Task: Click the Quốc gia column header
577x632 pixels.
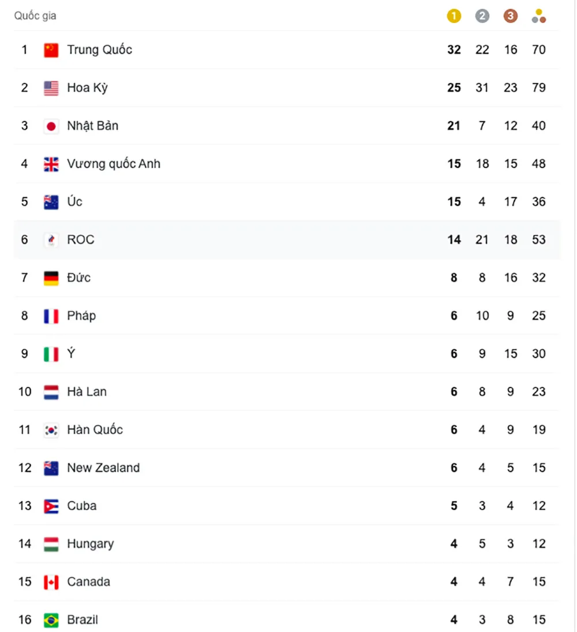Action: [x=35, y=16]
